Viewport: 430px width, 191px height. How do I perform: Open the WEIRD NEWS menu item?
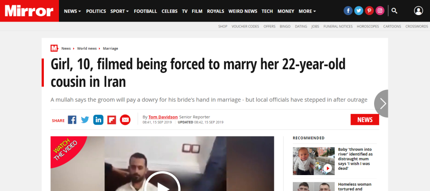coord(243,11)
